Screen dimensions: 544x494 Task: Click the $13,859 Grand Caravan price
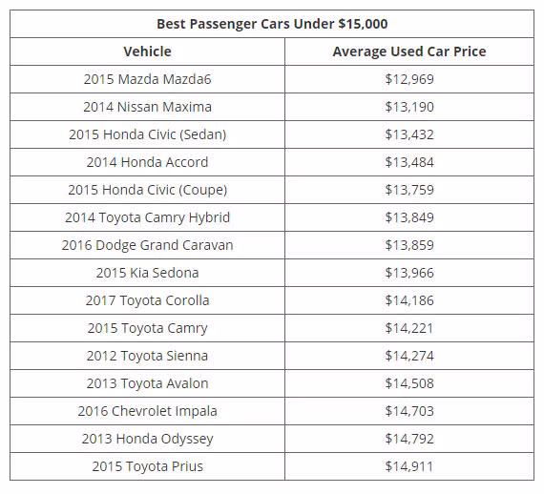click(409, 245)
